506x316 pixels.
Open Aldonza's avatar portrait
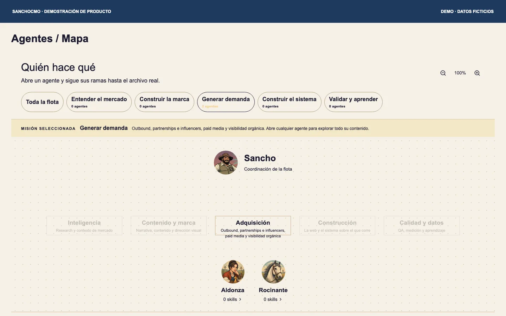point(233,272)
